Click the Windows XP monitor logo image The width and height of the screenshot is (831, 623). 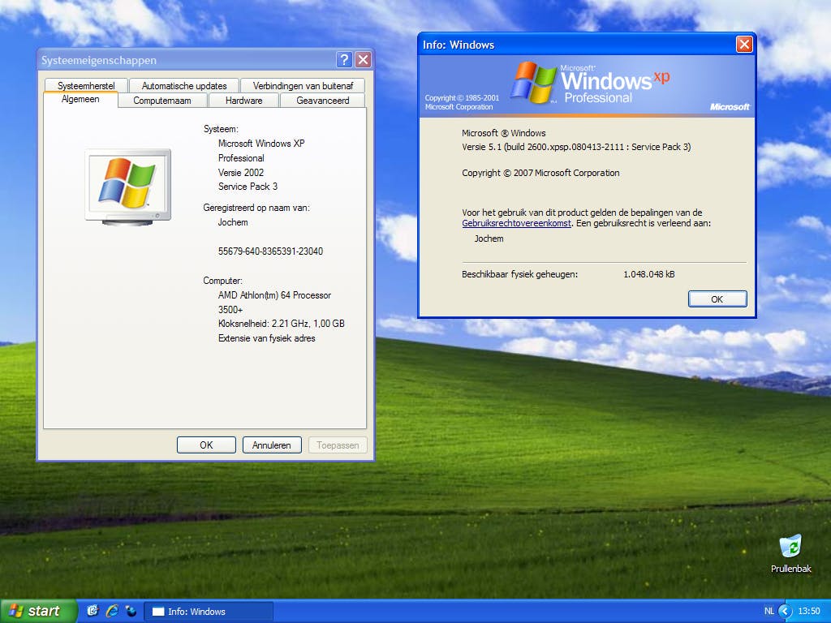pos(127,187)
